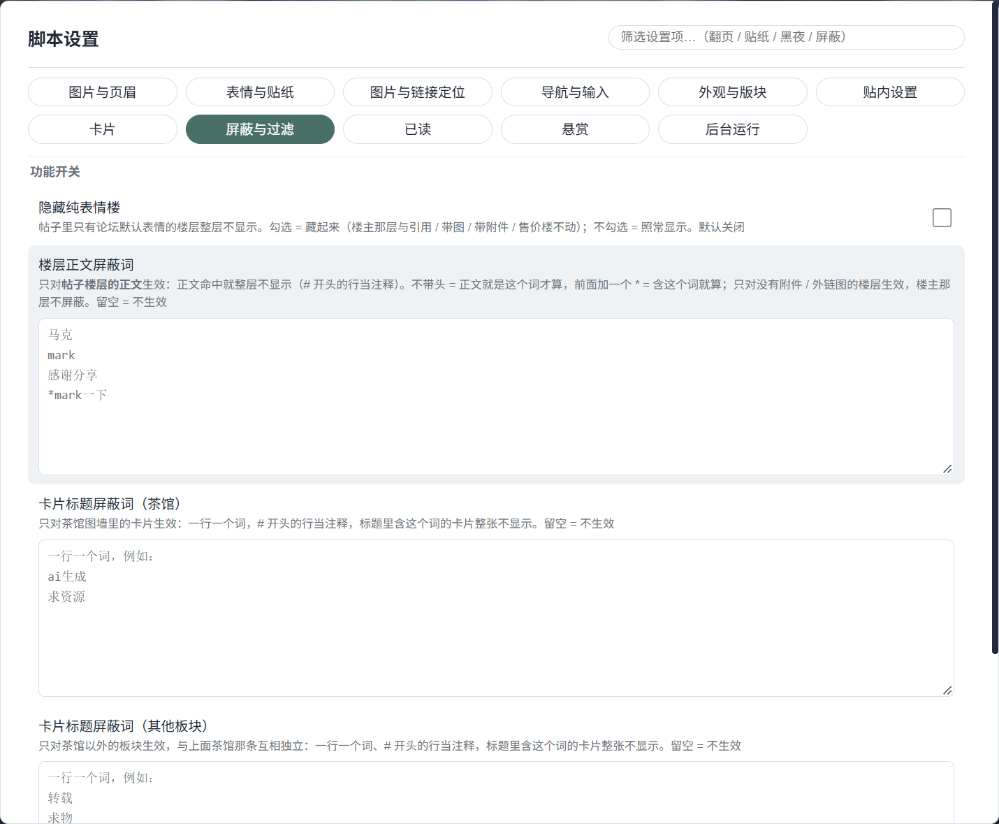Focus the 筛选设置项 search field
Viewport: 999px width, 824px height.
coord(787,37)
